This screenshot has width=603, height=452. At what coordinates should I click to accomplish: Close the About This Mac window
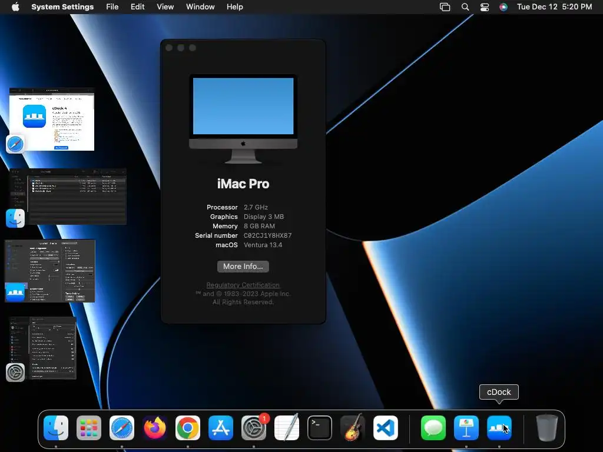click(x=169, y=48)
